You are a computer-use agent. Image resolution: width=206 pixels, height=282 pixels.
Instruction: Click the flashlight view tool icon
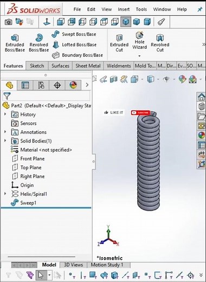[161, 22]
